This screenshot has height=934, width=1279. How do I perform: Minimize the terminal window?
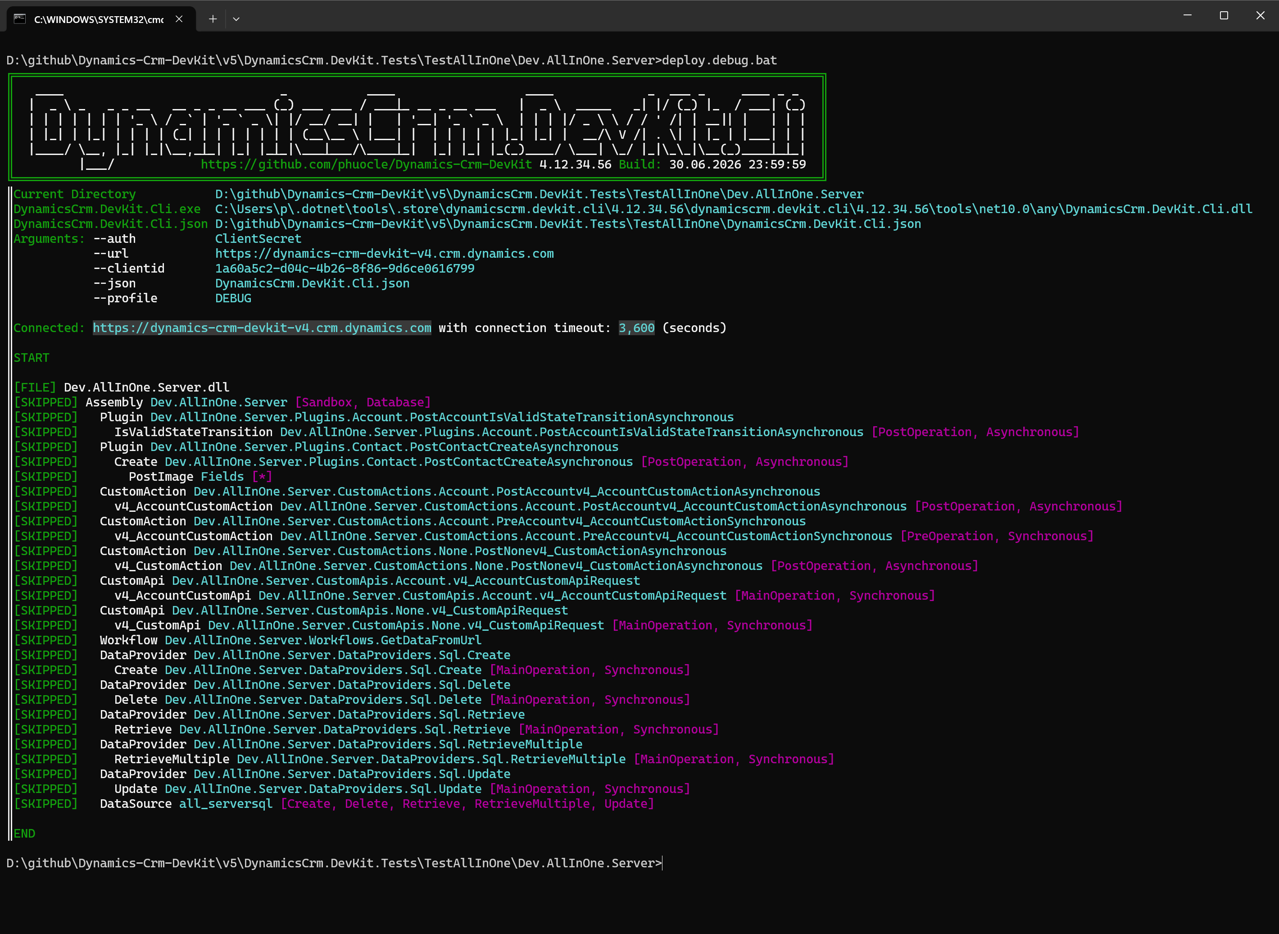tap(1188, 16)
